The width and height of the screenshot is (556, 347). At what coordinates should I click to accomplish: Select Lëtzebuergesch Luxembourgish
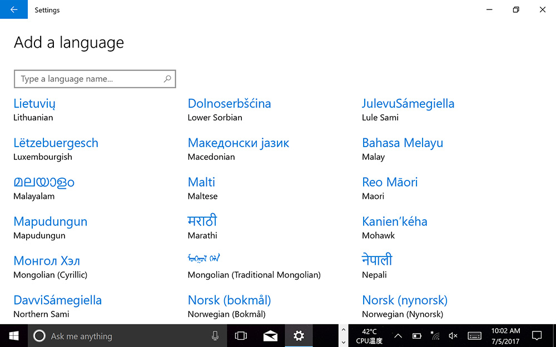(56, 149)
